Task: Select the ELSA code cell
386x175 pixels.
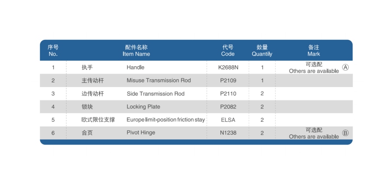Action: (x=228, y=120)
